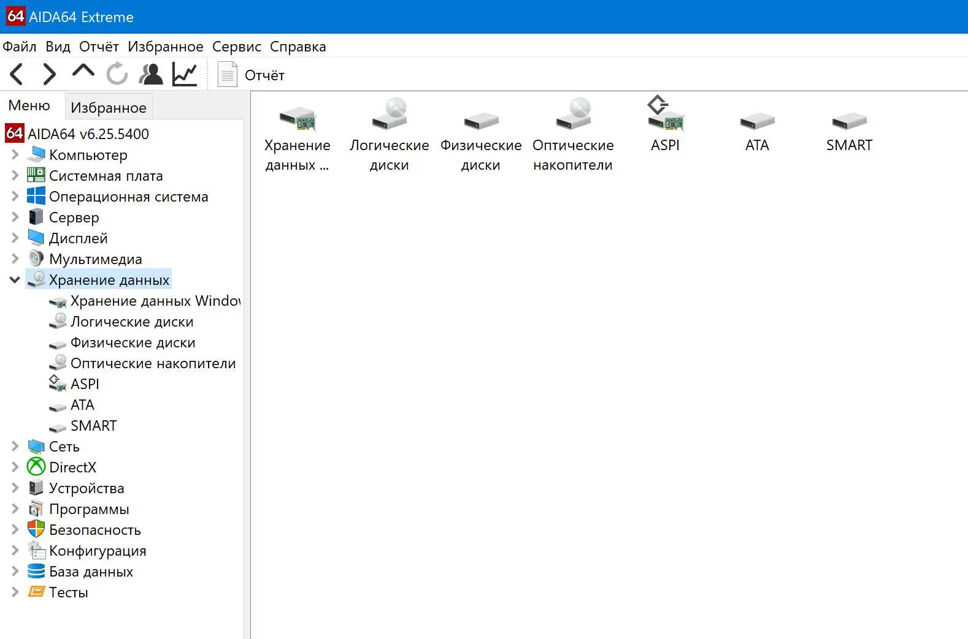Switch to the Избранное tab in sidebar

coord(109,107)
